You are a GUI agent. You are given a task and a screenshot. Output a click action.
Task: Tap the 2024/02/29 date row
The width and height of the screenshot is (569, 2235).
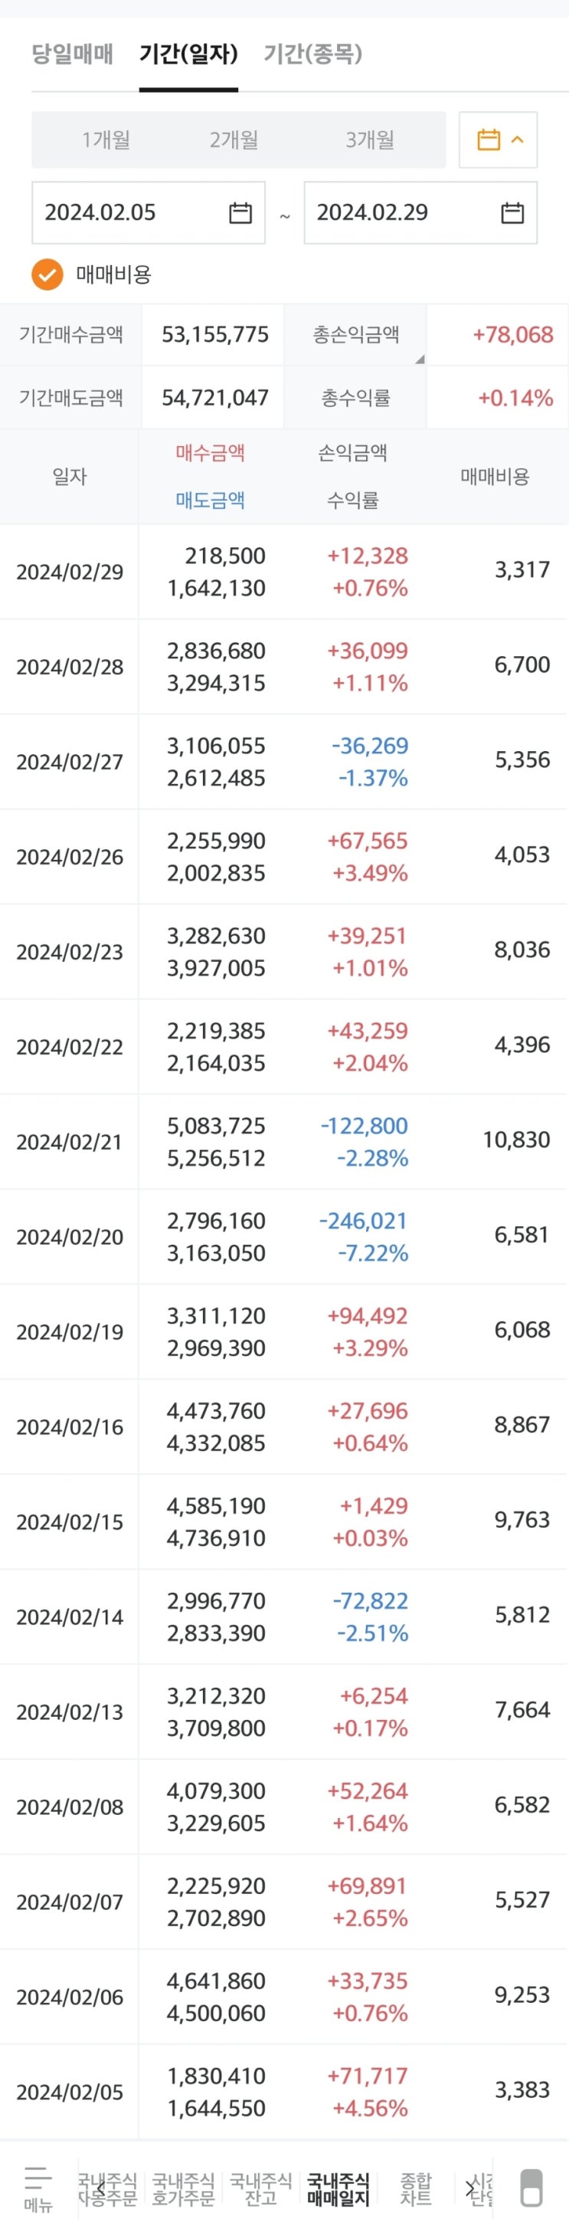tap(70, 572)
